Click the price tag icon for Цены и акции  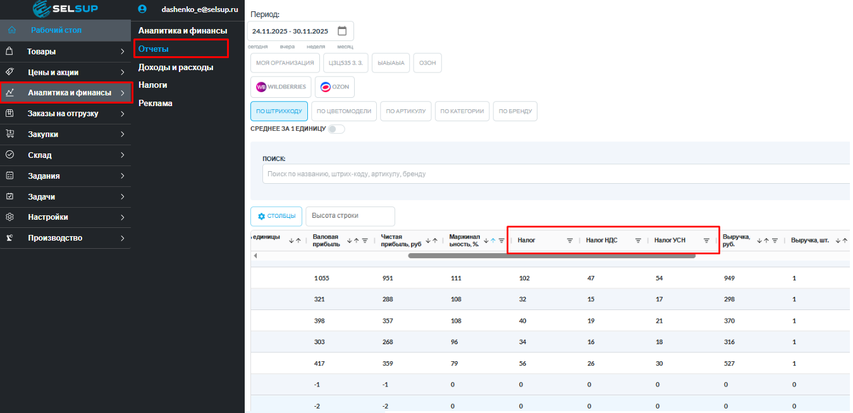pyautogui.click(x=9, y=72)
